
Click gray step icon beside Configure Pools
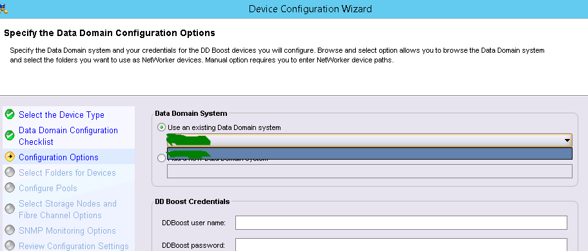(x=10, y=187)
